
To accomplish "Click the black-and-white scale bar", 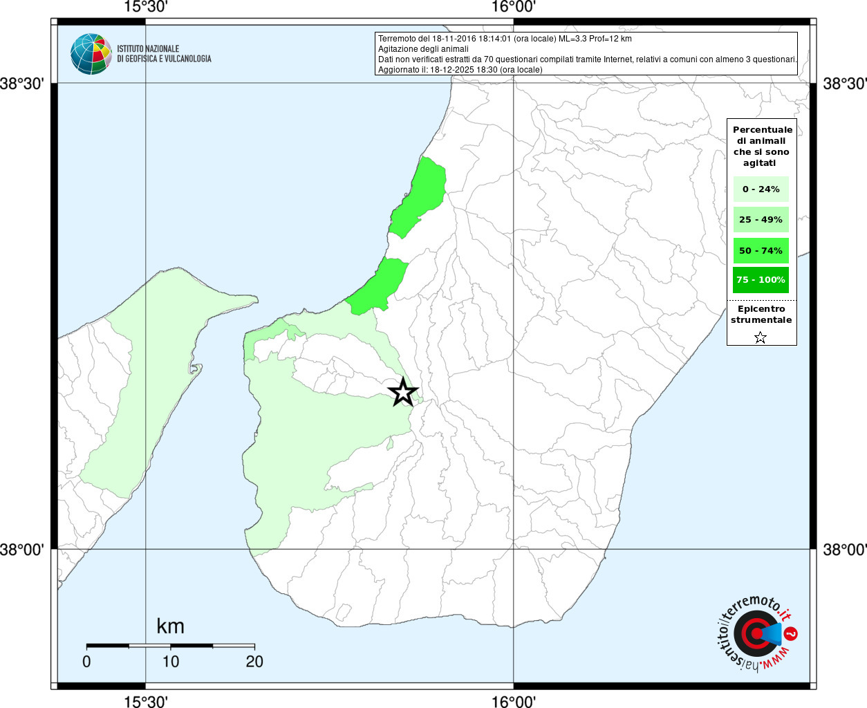I will click(x=171, y=646).
